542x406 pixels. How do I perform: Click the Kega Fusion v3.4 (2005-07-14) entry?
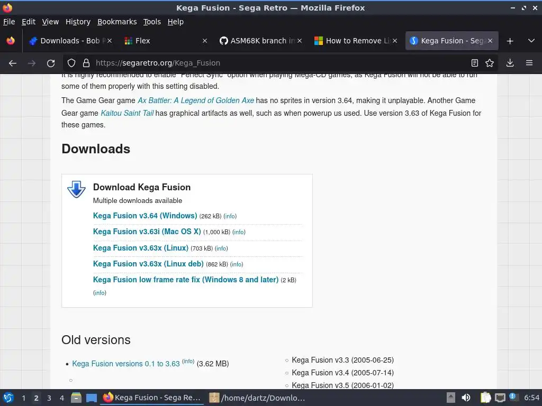point(342,373)
